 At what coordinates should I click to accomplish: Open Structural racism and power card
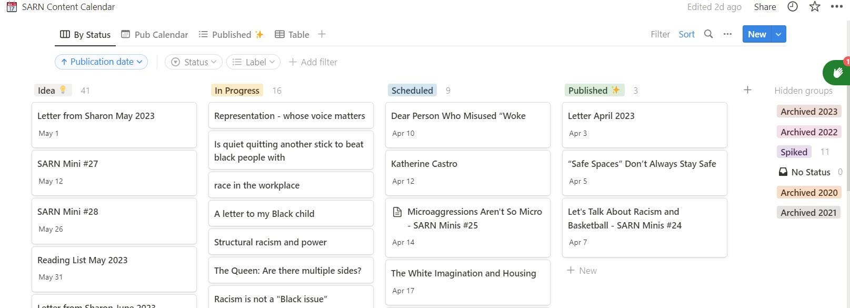coord(291,242)
